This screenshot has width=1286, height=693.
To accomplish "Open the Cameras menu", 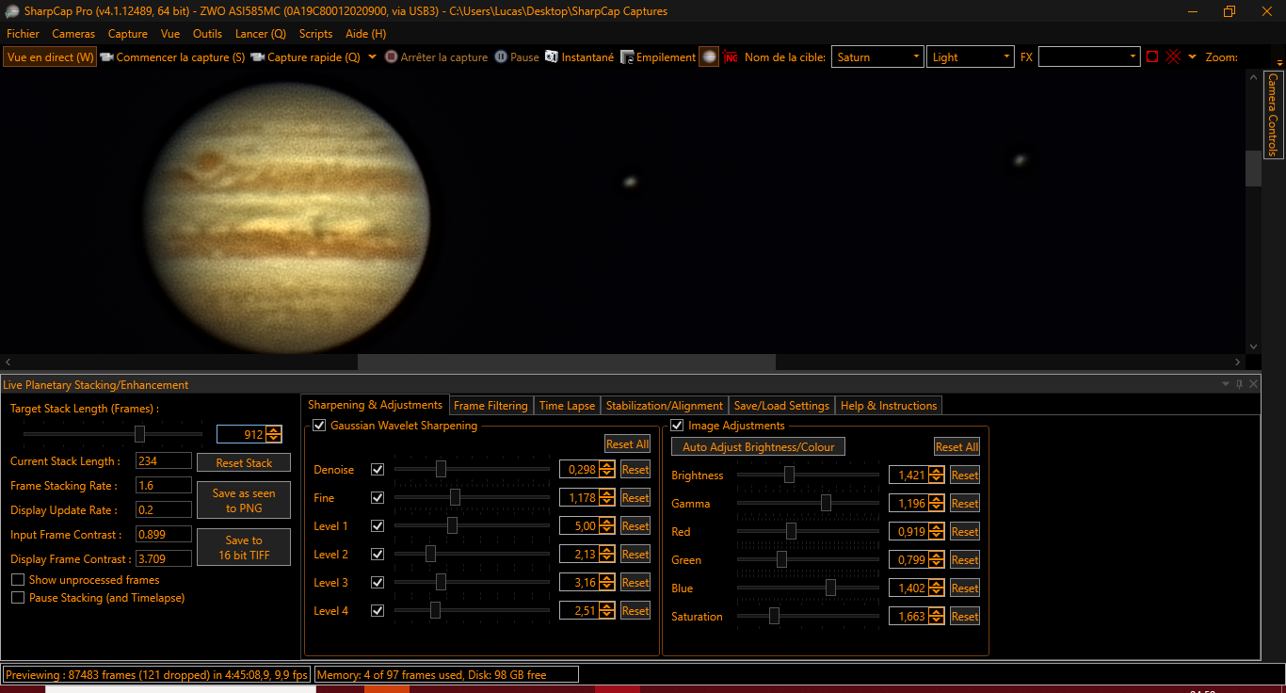I will point(73,34).
